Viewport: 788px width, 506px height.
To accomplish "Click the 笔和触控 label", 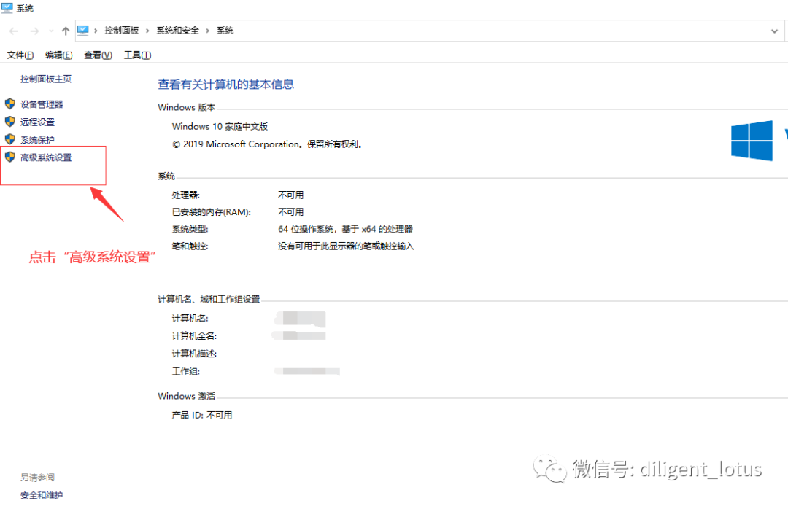I will coord(190,246).
